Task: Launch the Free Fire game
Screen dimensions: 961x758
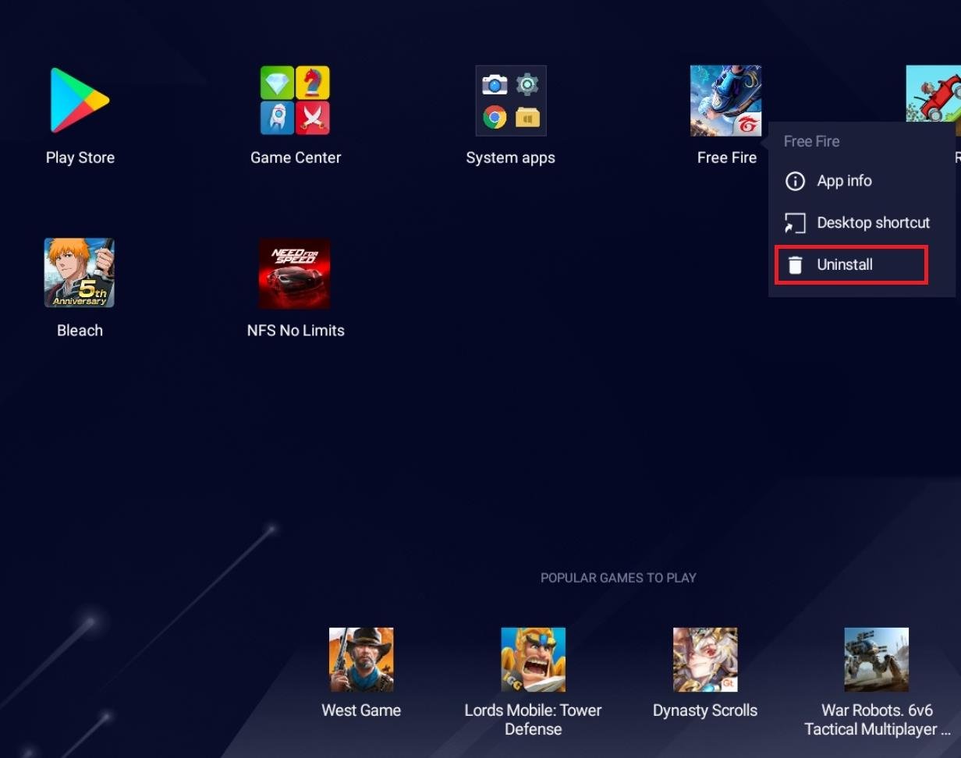Action: (x=725, y=99)
